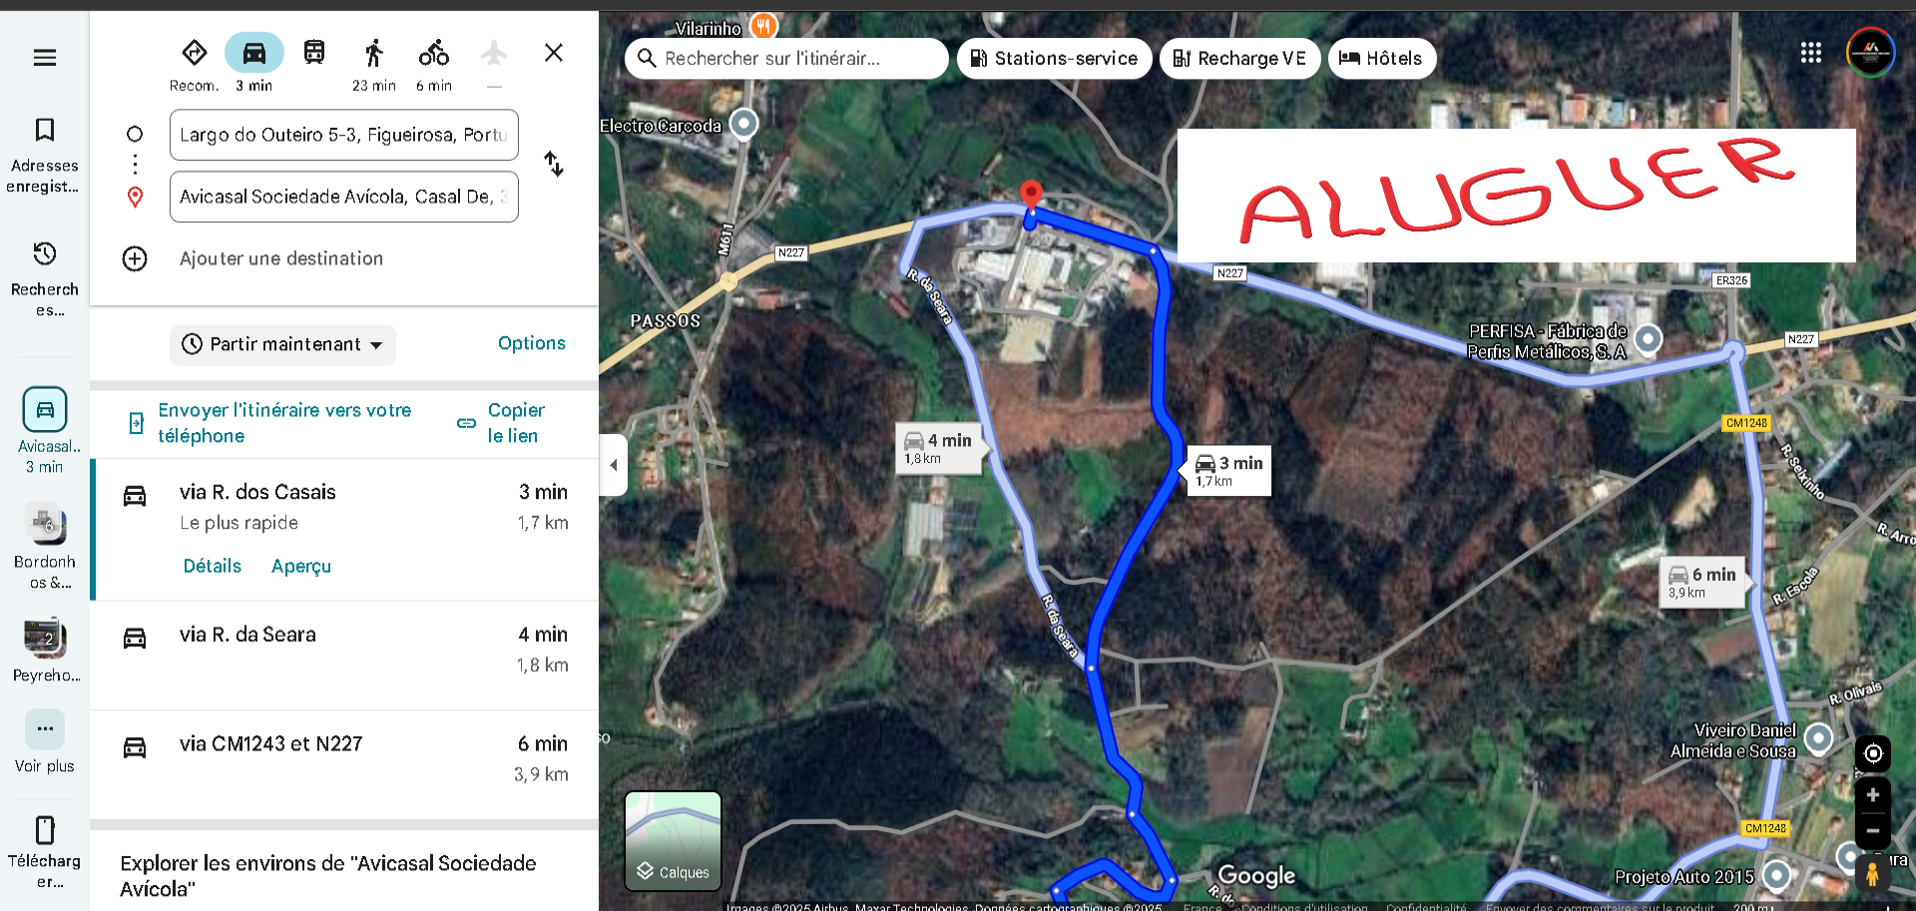Toggle Calques map layers thumbnail
The width and height of the screenshot is (1916, 911).
[673, 840]
